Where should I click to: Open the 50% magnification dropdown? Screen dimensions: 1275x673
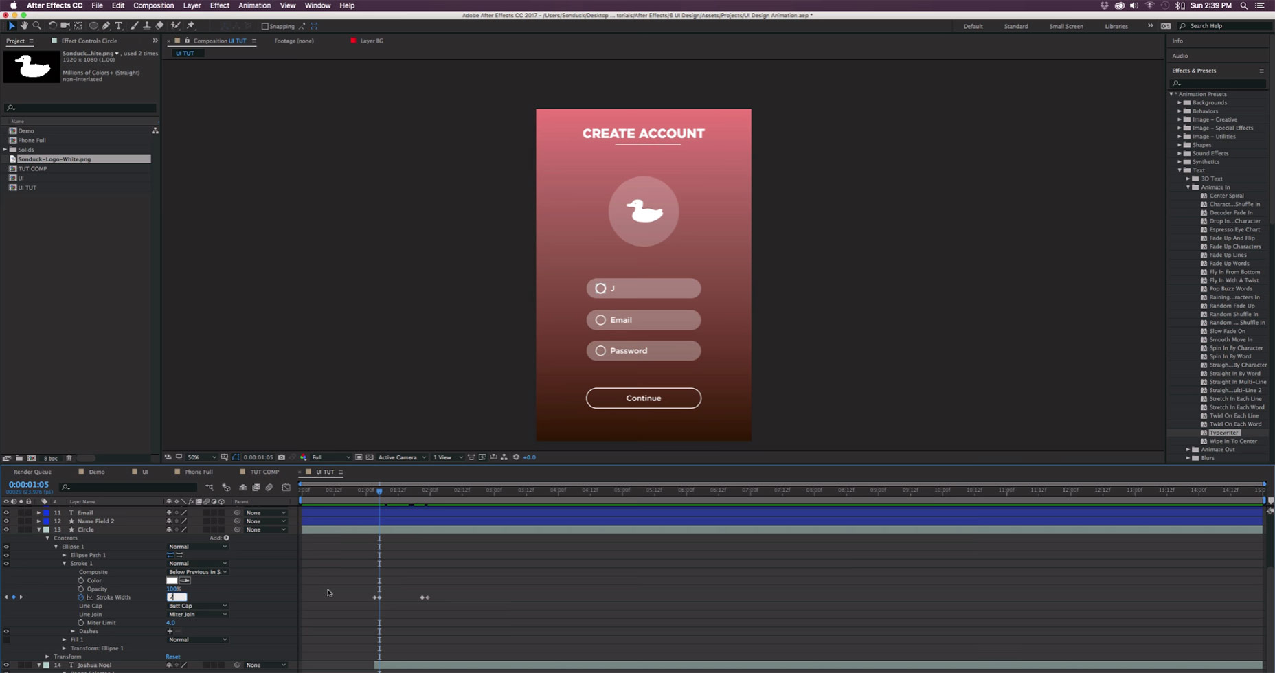(201, 457)
